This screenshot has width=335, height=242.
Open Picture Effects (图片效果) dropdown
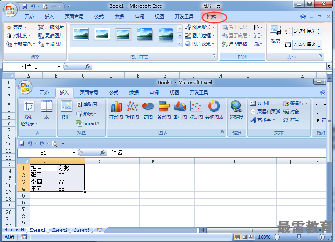pyautogui.click(x=199, y=44)
